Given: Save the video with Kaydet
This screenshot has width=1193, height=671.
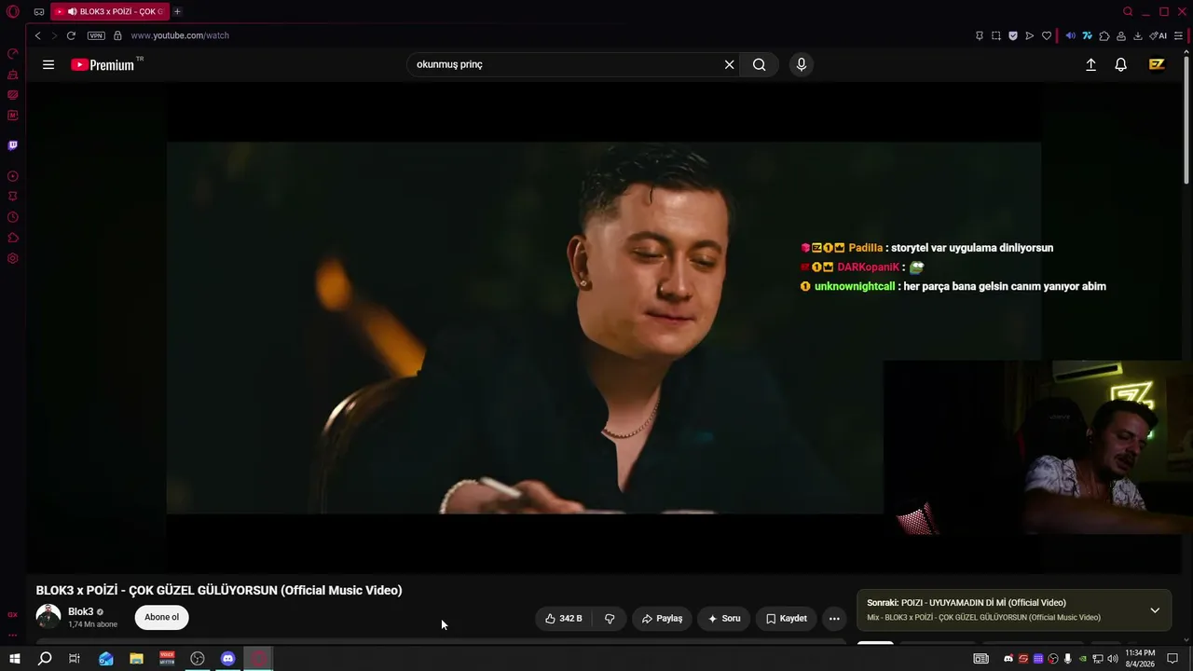Looking at the screenshot, I should tap(786, 618).
